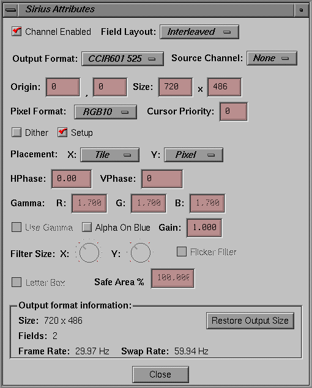Click the Gamma R input field
This screenshot has height=388, width=312.
(x=89, y=203)
